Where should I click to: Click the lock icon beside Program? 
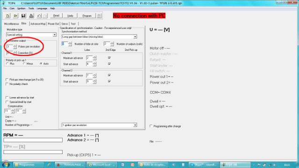tap(99, 16)
